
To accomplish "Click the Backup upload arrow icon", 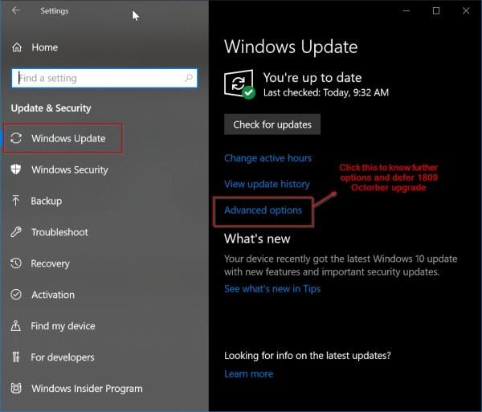I will tap(16, 201).
